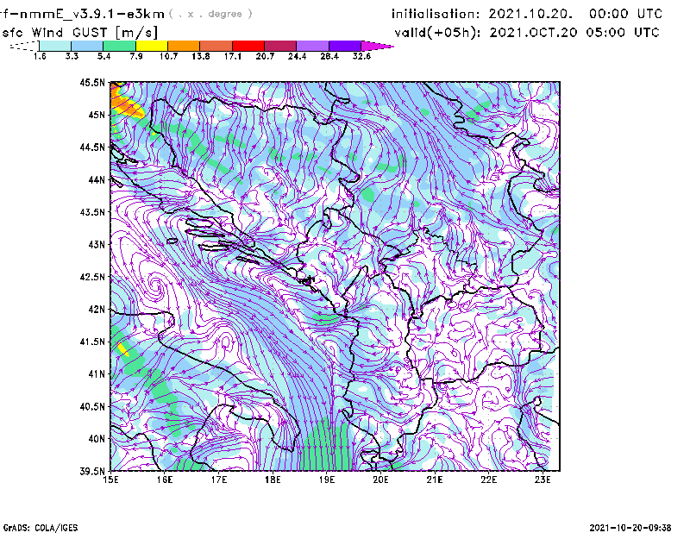The width and height of the screenshot is (690, 533).
Task: Click the 40.5N latitude label
Action: click(92, 406)
